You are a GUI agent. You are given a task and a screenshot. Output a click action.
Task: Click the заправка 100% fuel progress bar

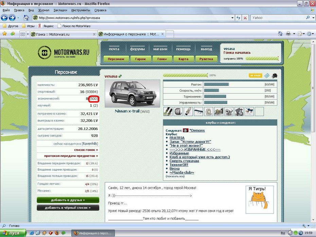tap(262, 59)
